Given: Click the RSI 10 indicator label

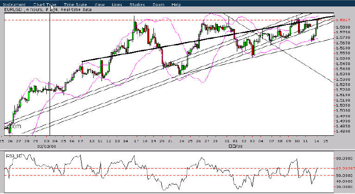Looking at the screenshot, I should (x=14, y=156).
